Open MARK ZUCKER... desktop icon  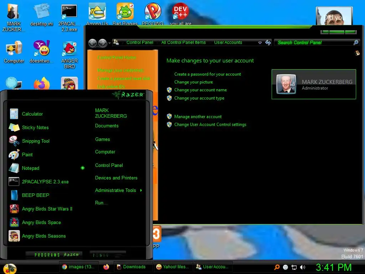tap(14, 18)
